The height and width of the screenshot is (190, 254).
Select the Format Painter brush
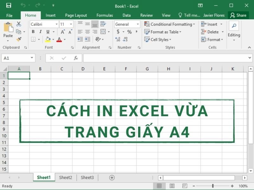click(19, 39)
